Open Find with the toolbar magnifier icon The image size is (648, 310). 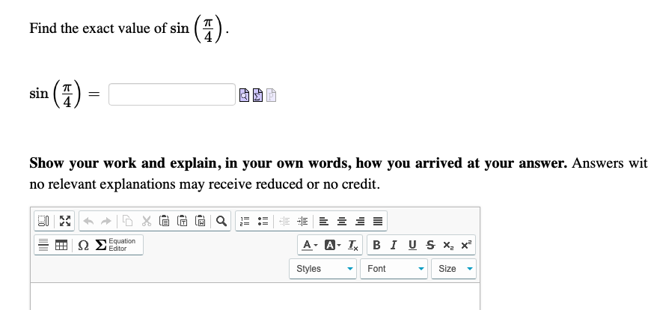[x=221, y=221]
